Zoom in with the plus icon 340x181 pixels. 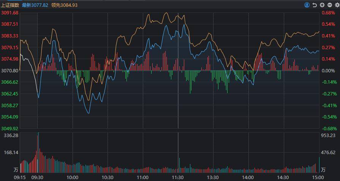[x=322, y=5]
